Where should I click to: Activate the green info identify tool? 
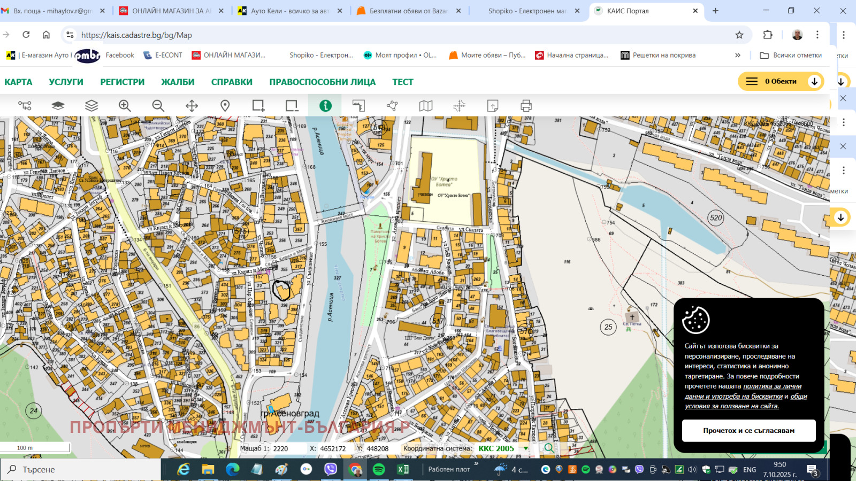click(325, 106)
